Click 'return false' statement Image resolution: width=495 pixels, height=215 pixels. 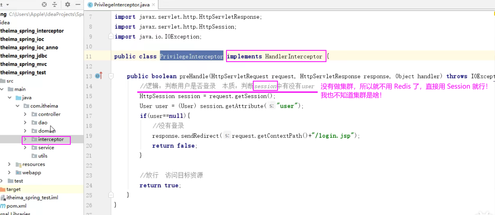coord(174,146)
